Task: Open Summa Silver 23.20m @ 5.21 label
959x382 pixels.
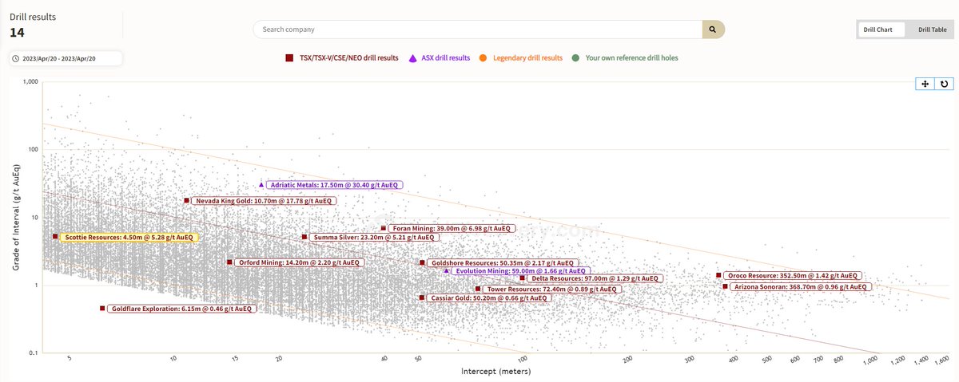Action: (x=374, y=237)
